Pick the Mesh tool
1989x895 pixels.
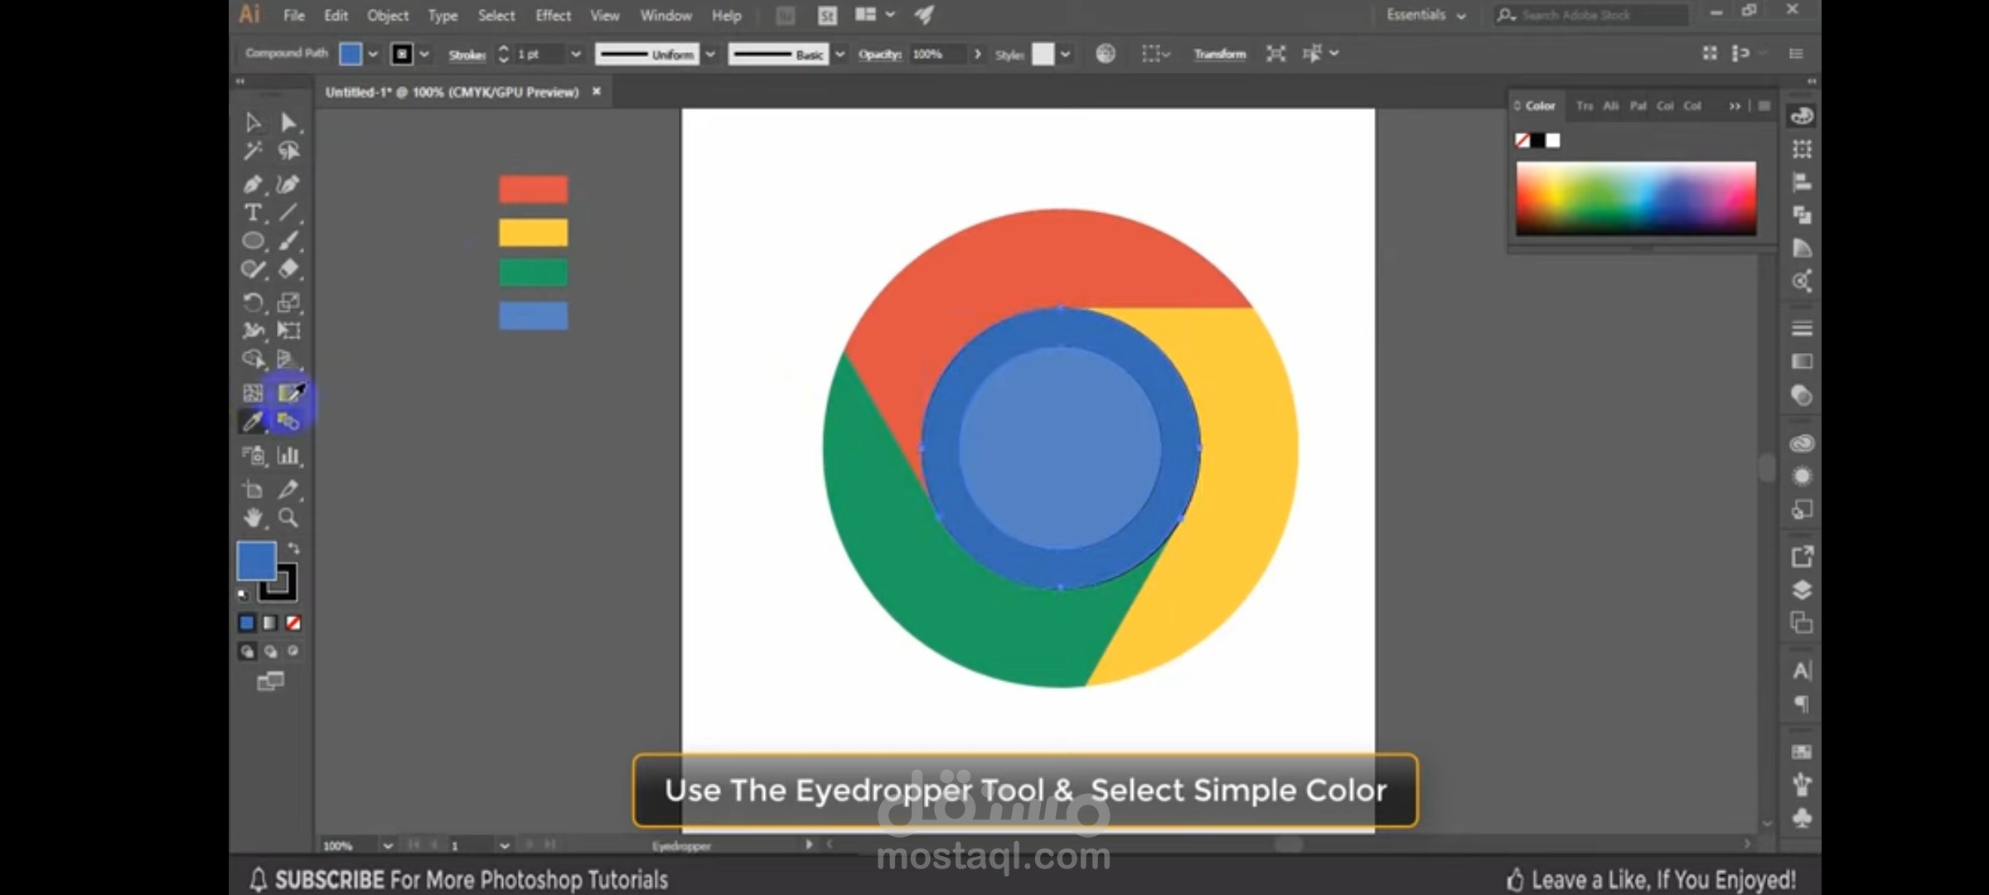pos(253,393)
